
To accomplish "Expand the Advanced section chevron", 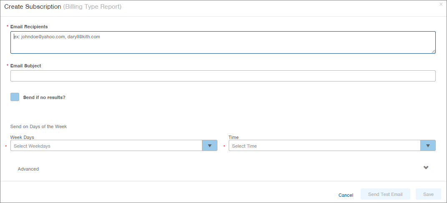I will tap(426, 168).
